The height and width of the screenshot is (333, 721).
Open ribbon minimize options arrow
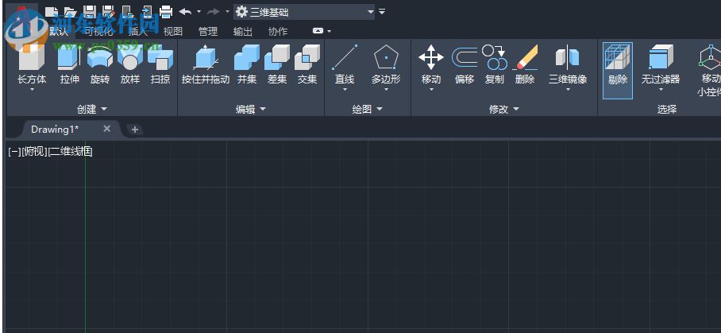pyautogui.click(x=330, y=31)
